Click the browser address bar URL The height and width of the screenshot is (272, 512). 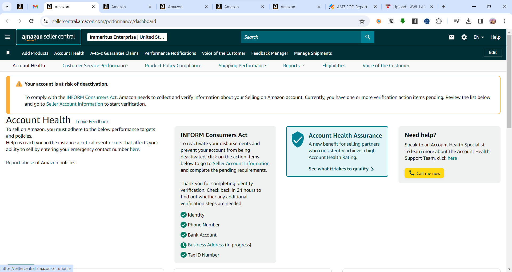tap(104, 21)
